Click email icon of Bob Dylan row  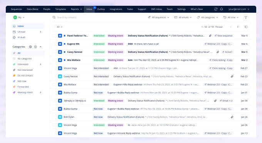[60, 117]
